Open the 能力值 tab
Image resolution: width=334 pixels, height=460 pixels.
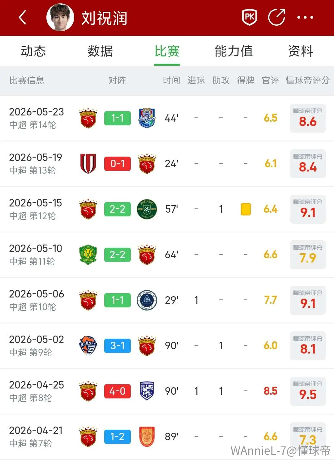coord(234,51)
